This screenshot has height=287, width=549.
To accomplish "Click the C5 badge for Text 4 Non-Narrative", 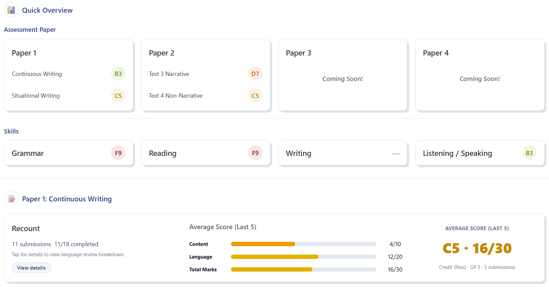I will [255, 96].
